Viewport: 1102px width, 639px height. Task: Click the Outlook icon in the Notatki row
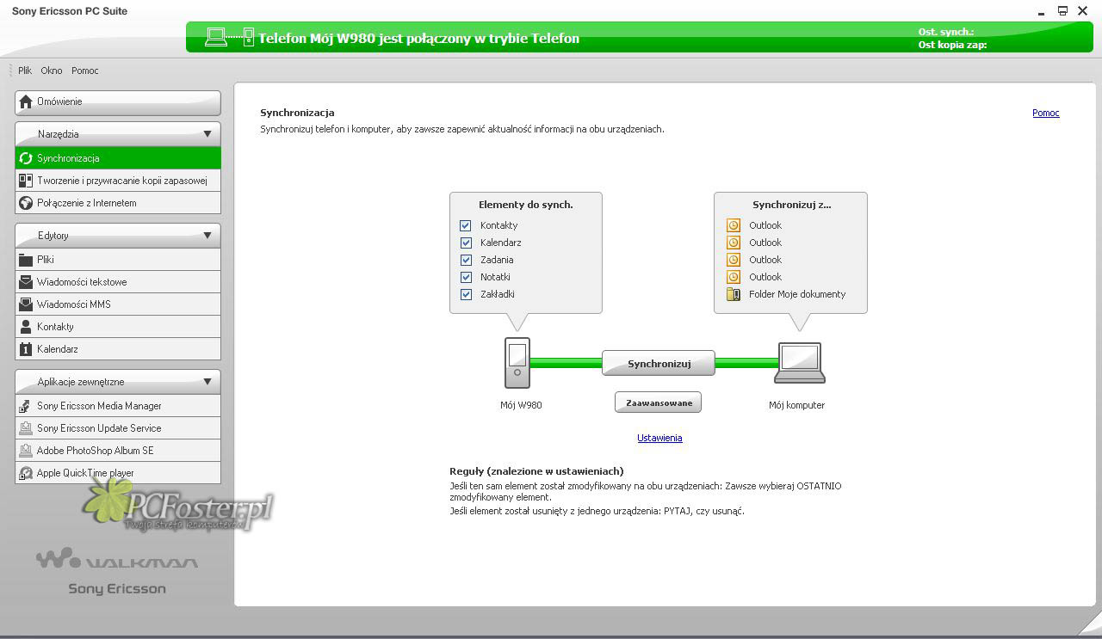point(734,277)
